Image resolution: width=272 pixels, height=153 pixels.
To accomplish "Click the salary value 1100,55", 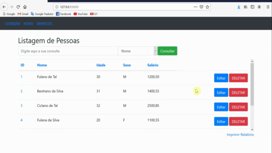I will (x=153, y=120).
